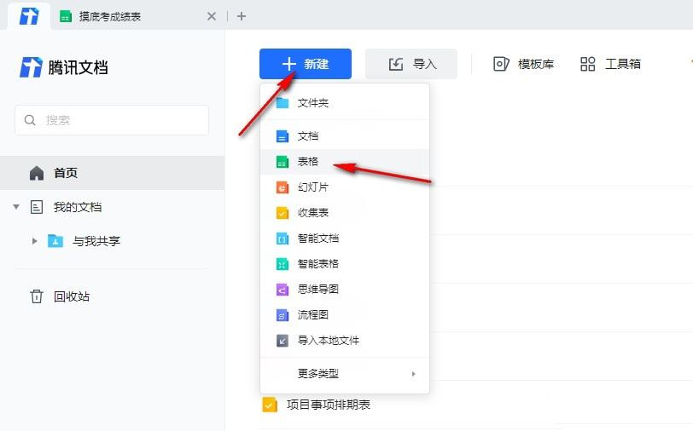Viewport: 693px width, 431px height.
Task: Click the magnifier icon in search box
Action: click(x=30, y=120)
